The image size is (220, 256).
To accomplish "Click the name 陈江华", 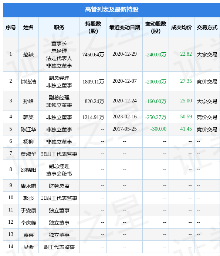I will (x=28, y=129).
